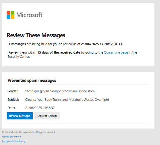The width and height of the screenshot is (160, 145).
Task: Click the '© 2025 Microsoft Corporation' copyright line
Action: click(28, 132)
